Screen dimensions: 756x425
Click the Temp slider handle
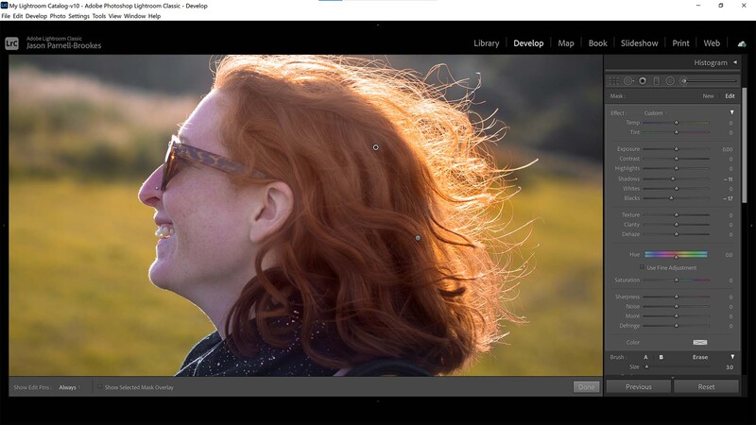tap(676, 123)
